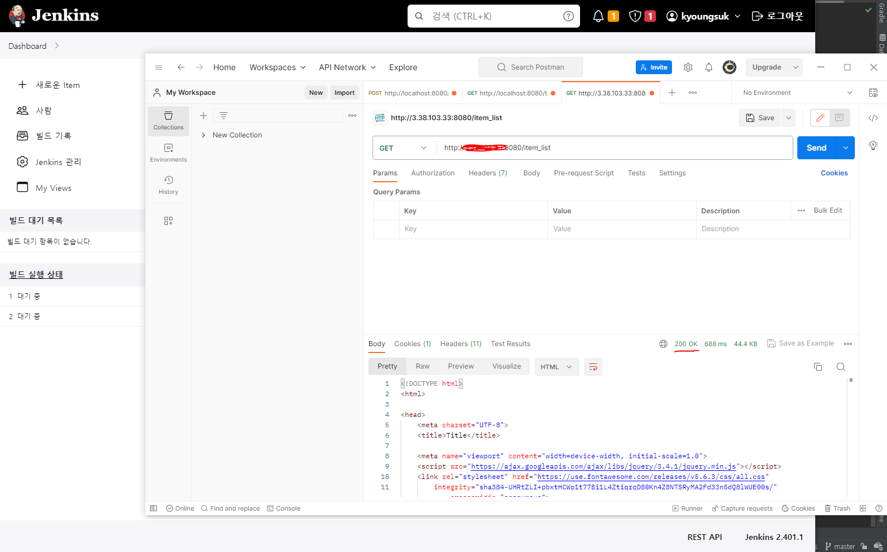
Task: Select Raw response view
Action: tap(423, 366)
